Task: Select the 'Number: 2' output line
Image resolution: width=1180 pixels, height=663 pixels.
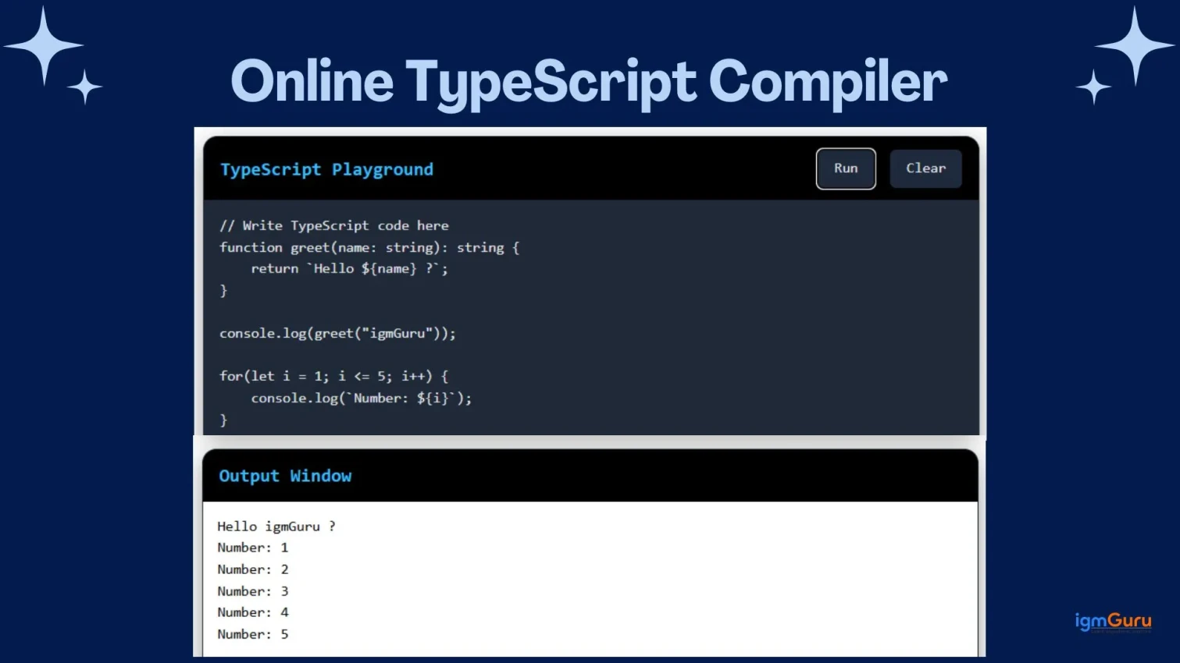Action: point(253,569)
